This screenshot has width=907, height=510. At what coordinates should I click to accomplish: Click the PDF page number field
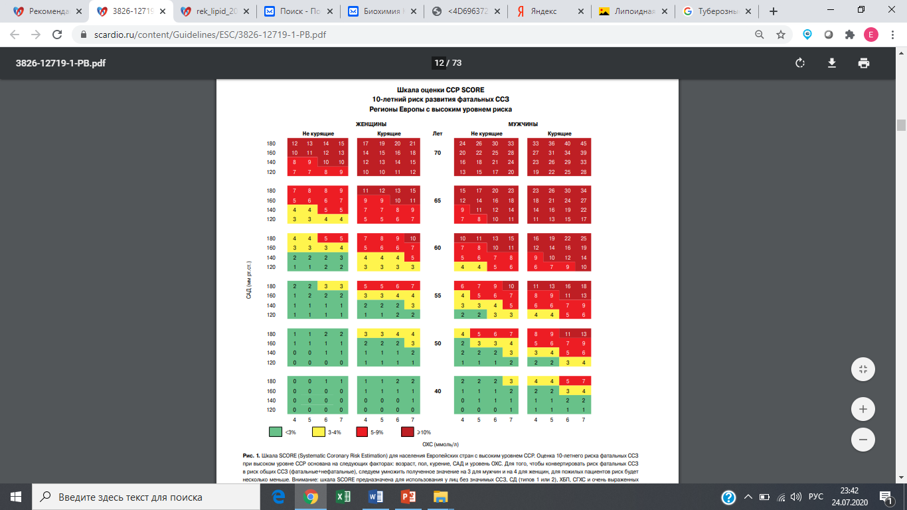pos(438,63)
